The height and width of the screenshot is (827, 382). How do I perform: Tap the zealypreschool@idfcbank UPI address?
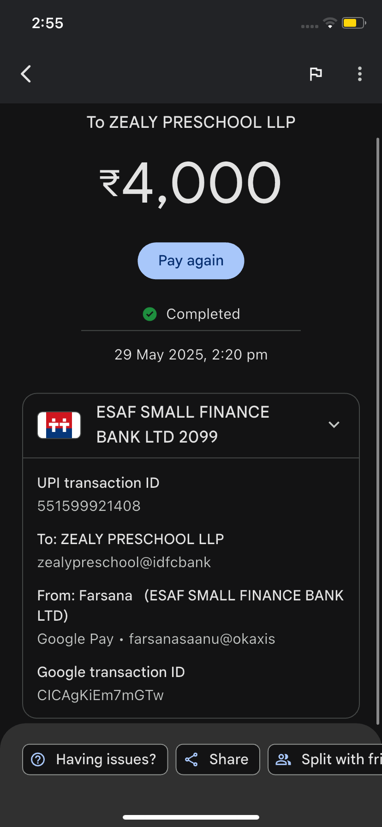(124, 562)
